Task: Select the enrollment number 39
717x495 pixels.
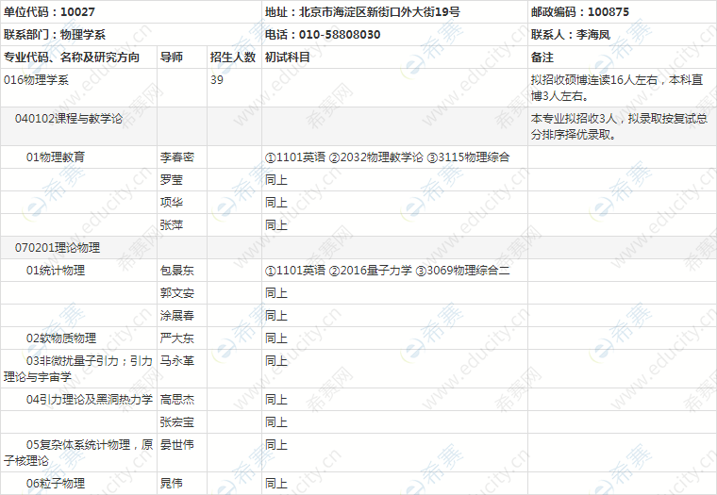Action: tap(217, 80)
